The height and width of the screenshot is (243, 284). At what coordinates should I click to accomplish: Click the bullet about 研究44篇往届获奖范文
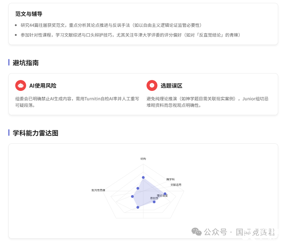(x=111, y=25)
